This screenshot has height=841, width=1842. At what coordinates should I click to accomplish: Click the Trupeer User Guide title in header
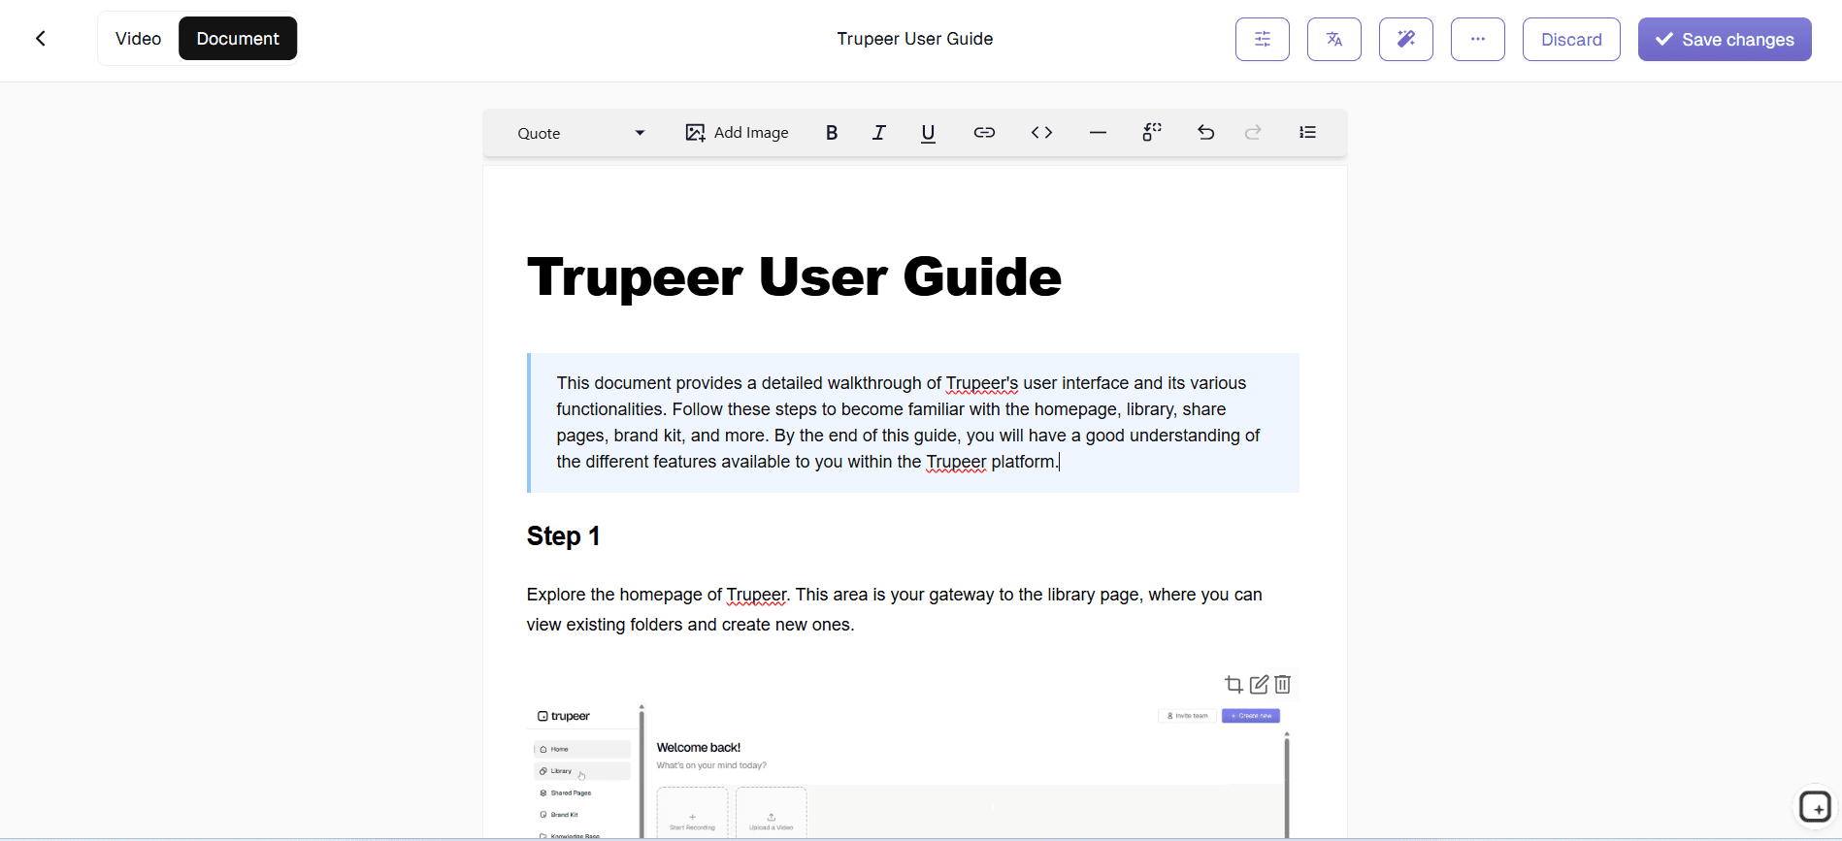point(915,39)
